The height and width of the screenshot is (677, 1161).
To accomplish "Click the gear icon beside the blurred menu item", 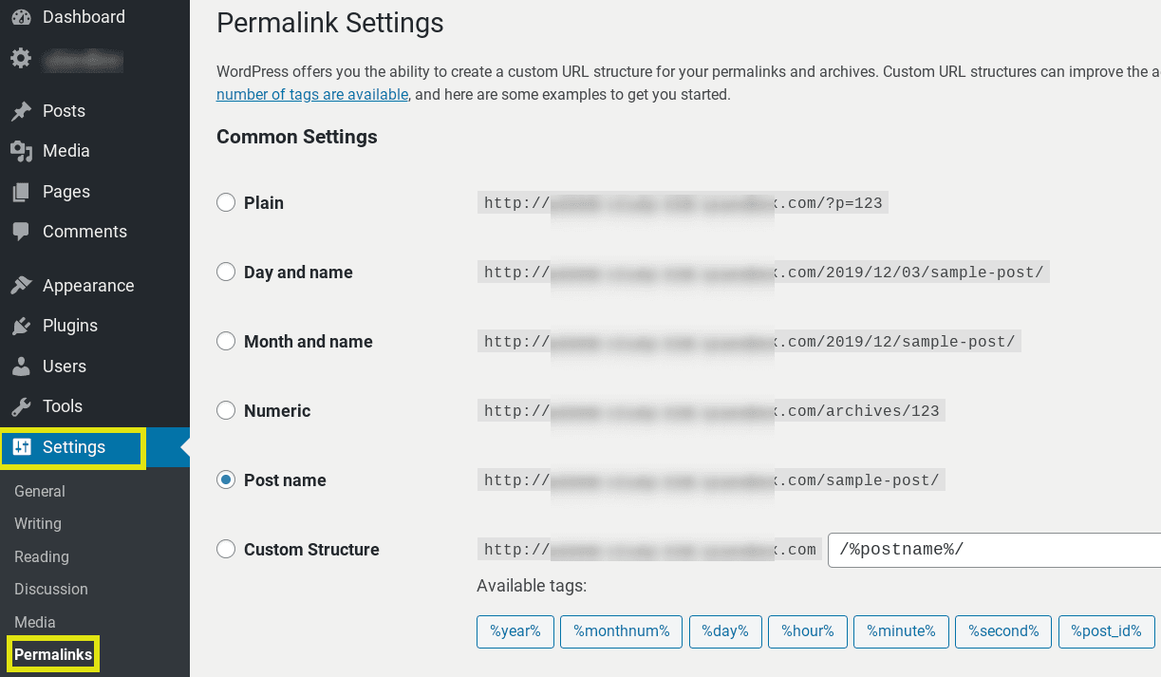I will coord(21,59).
